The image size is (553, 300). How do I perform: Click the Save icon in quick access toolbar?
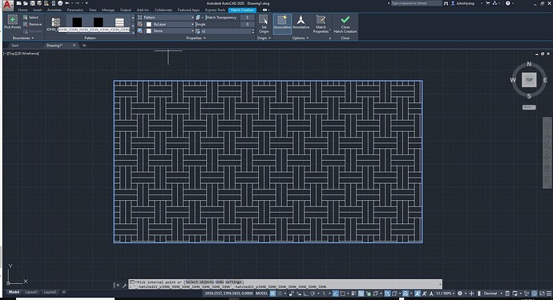click(32, 3)
